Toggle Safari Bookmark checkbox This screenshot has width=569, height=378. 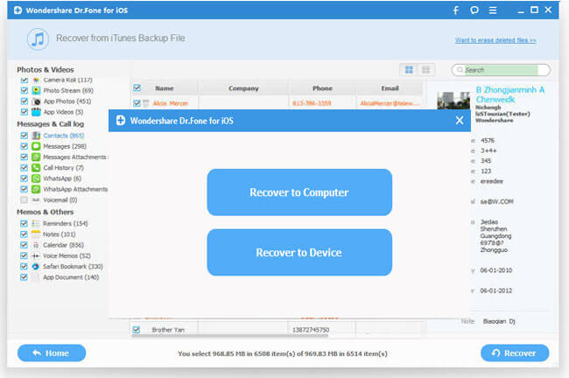[x=24, y=266]
